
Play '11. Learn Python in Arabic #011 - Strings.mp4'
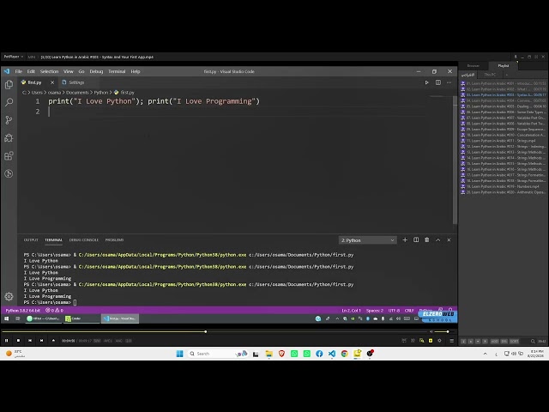point(504,141)
